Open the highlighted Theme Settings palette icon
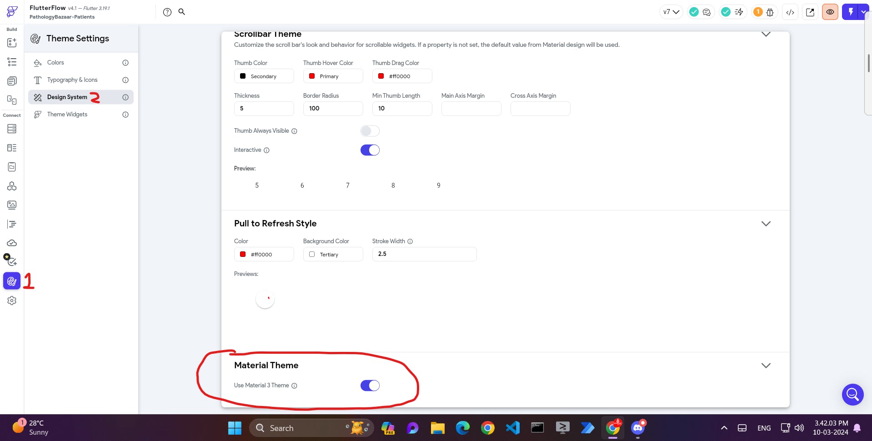 pos(12,281)
